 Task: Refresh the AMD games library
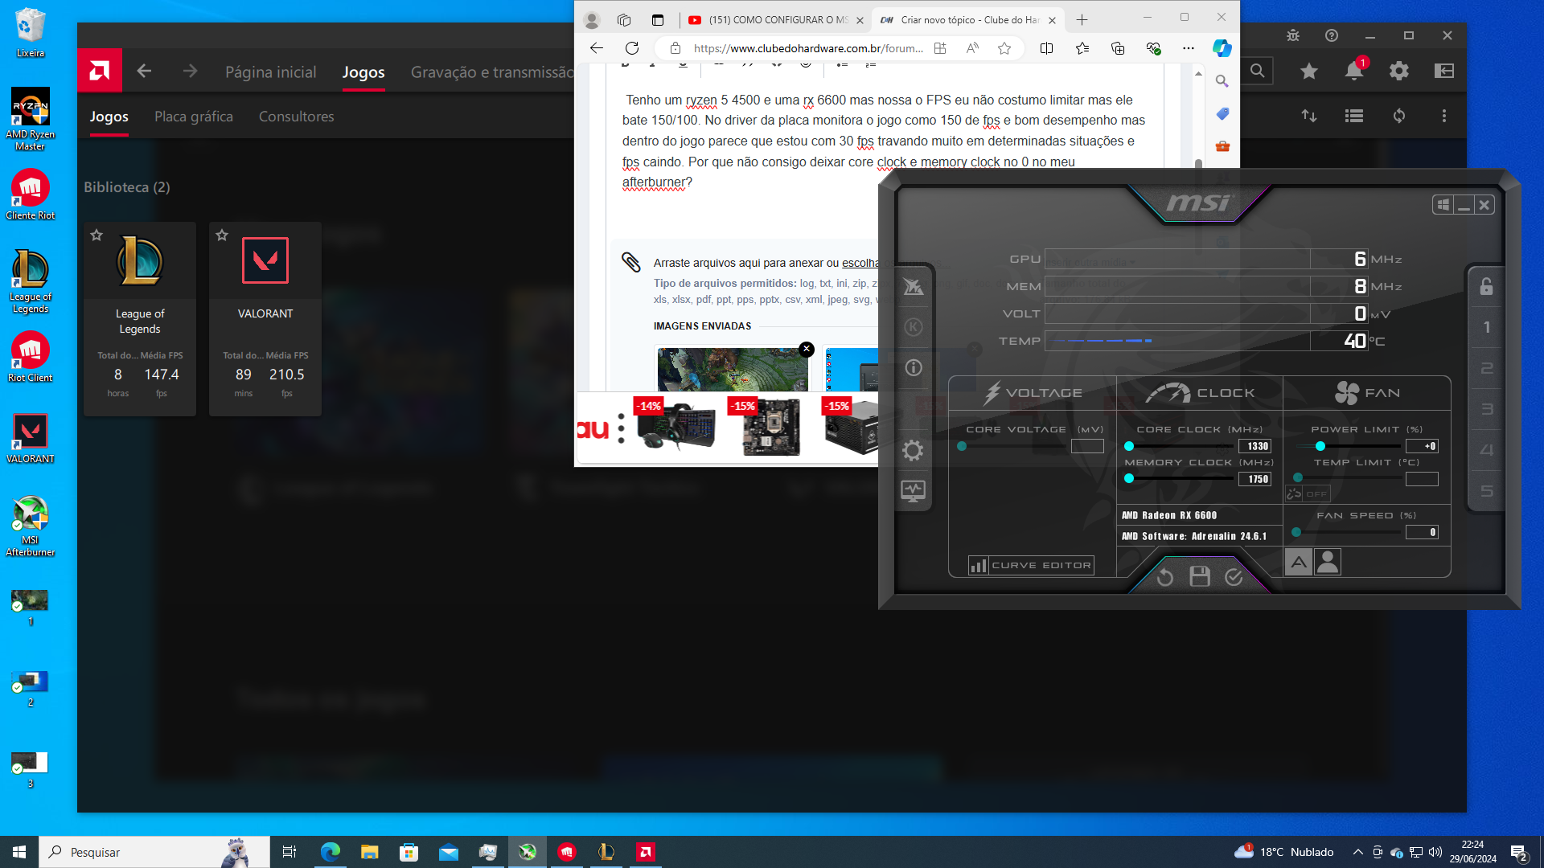click(x=1399, y=116)
